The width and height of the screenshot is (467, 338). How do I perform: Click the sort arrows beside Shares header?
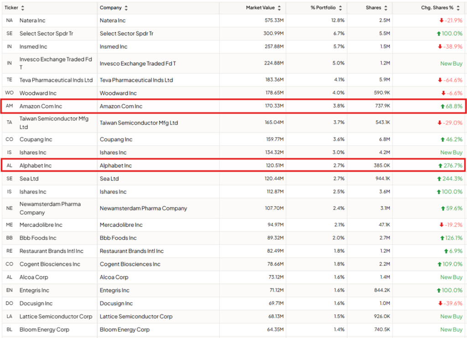(x=386, y=8)
